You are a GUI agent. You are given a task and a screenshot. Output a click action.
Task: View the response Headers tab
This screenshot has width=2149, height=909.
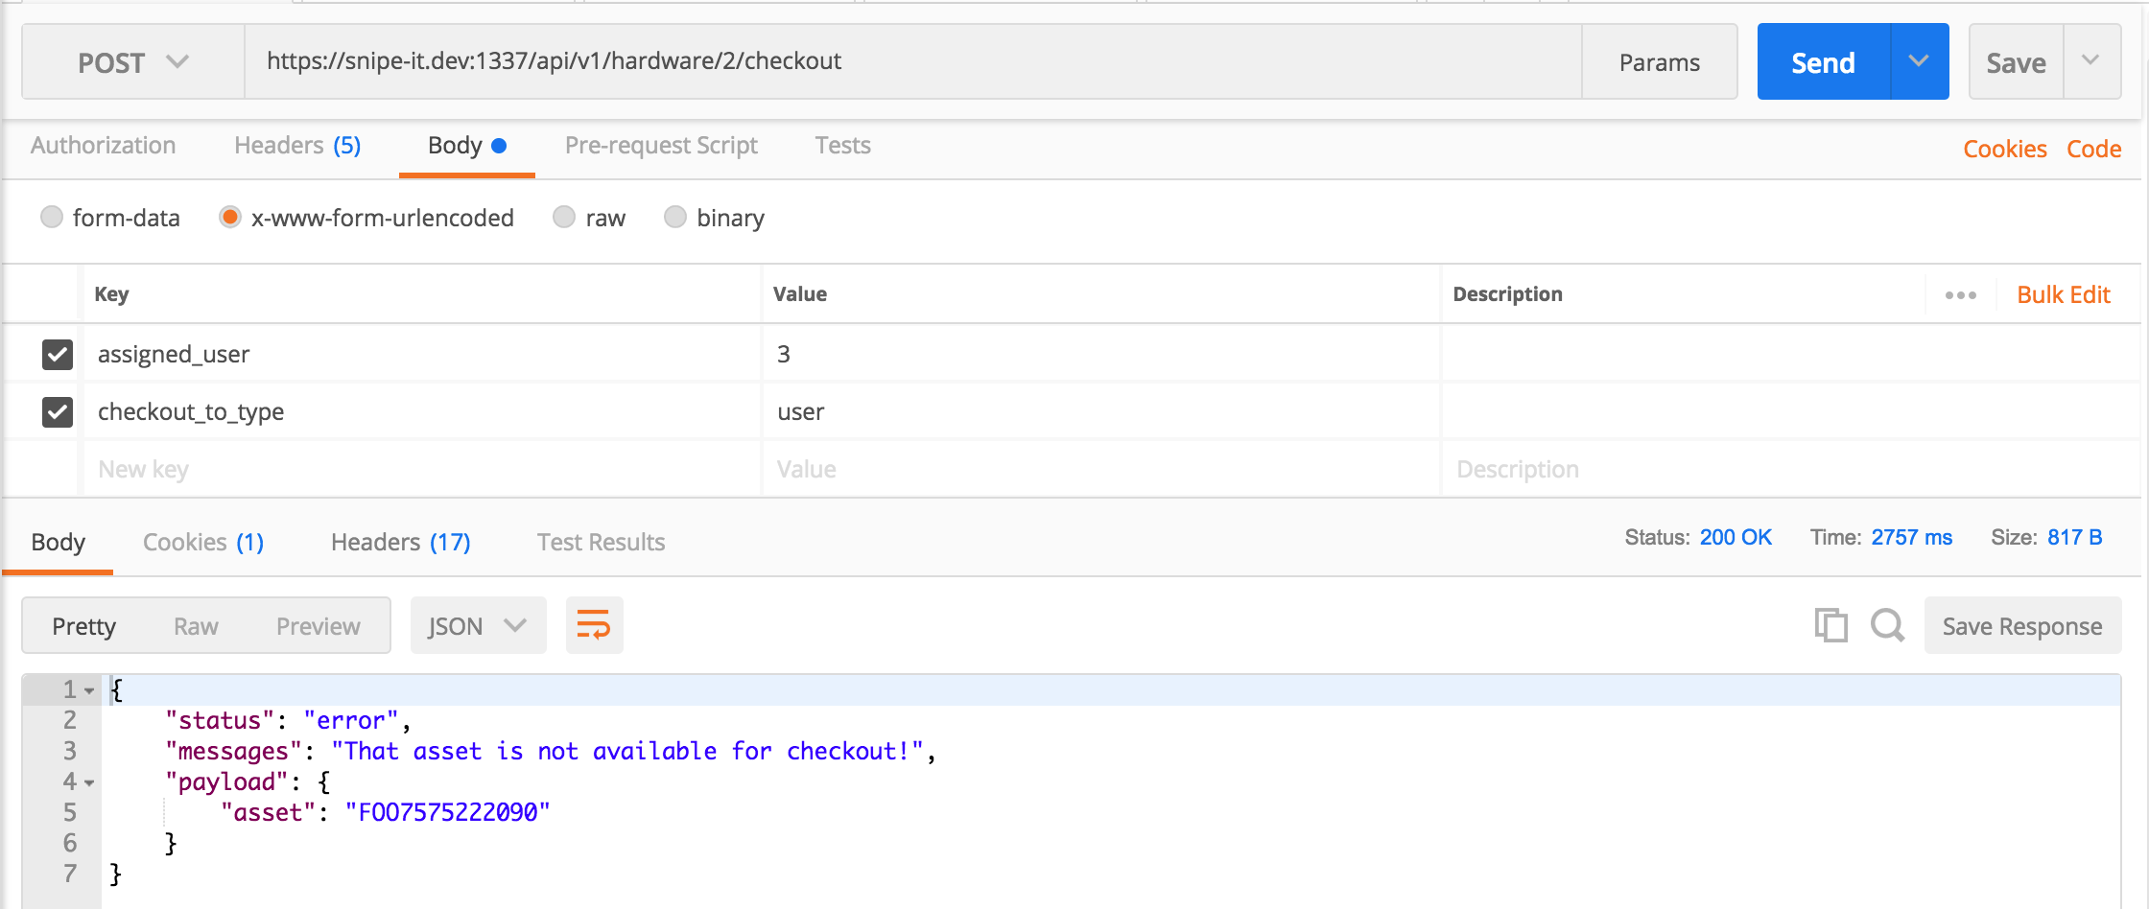pos(399,542)
